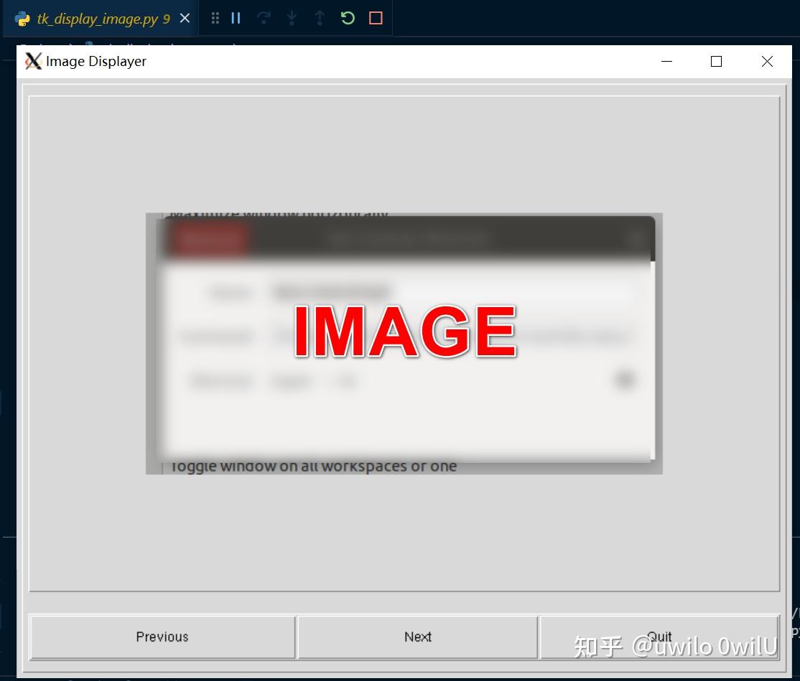Advance to the next image
The image size is (800, 681).
[x=417, y=637]
